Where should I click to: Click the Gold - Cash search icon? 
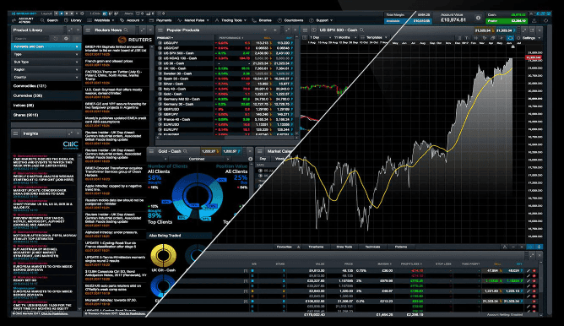pos(185,151)
